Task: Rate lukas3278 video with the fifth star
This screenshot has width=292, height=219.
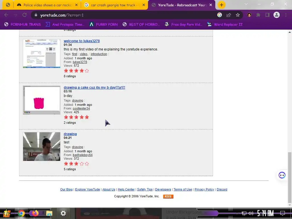Action: point(87,71)
